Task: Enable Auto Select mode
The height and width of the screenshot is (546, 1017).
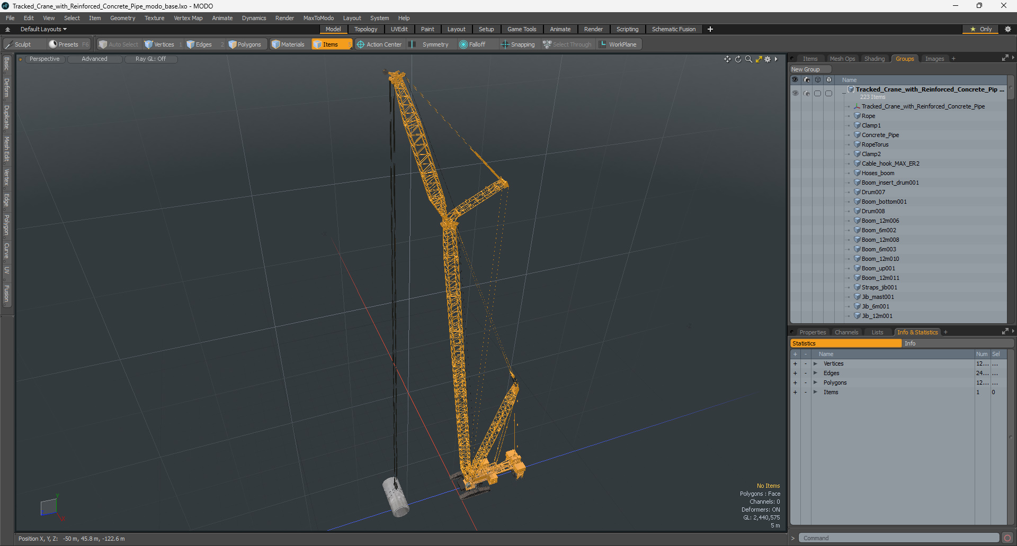Action: [x=118, y=44]
